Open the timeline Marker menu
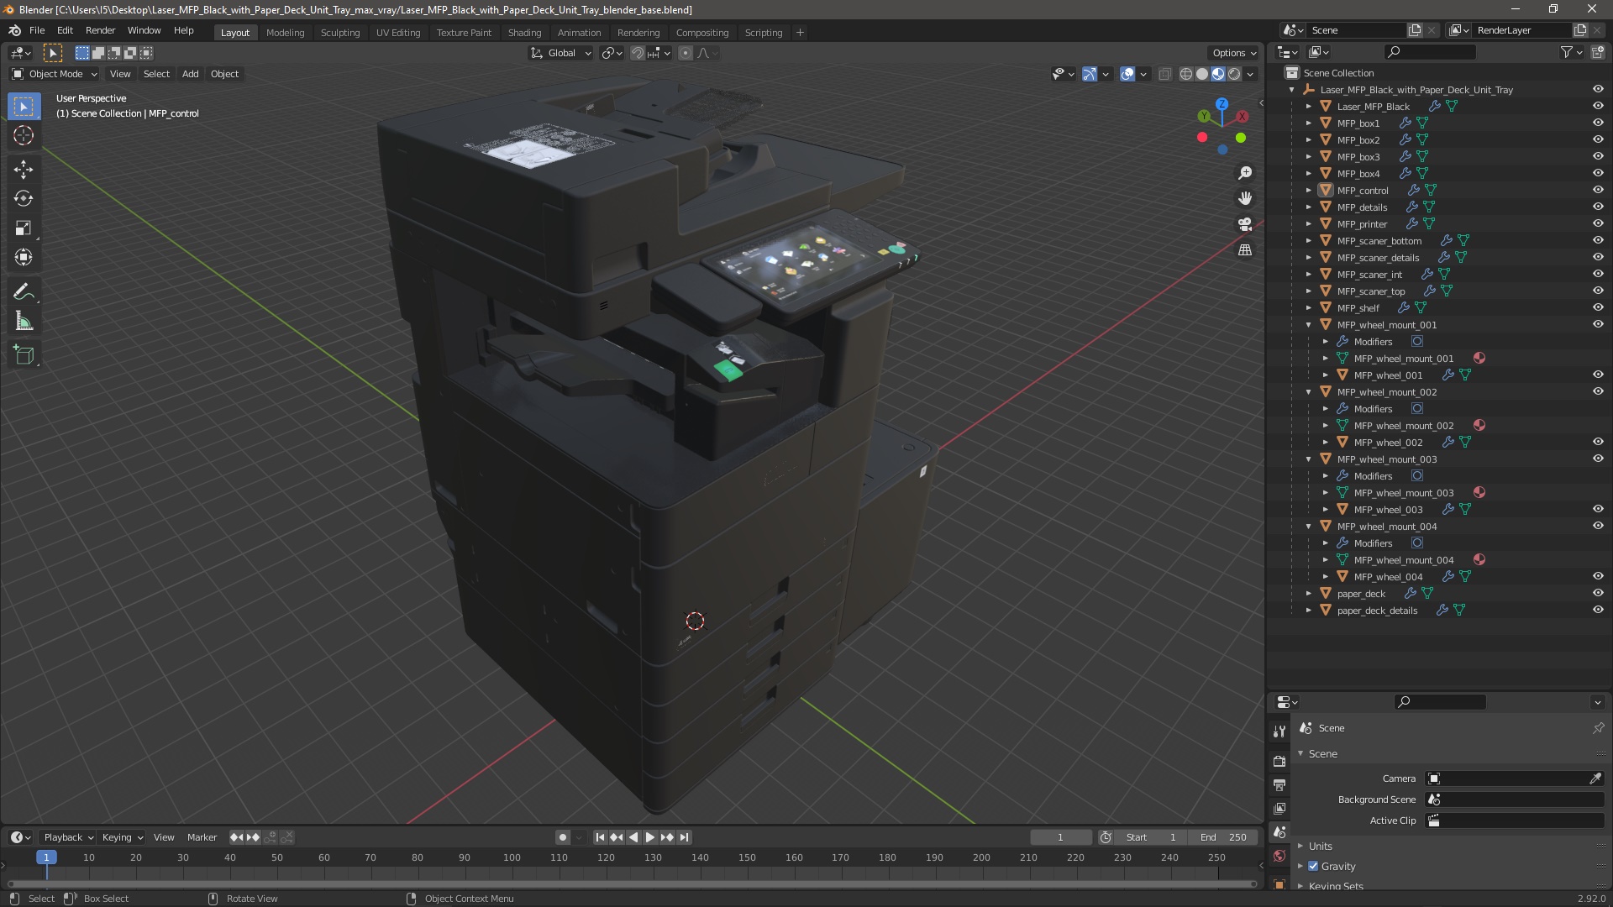This screenshot has height=907, width=1613. click(202, 837)
